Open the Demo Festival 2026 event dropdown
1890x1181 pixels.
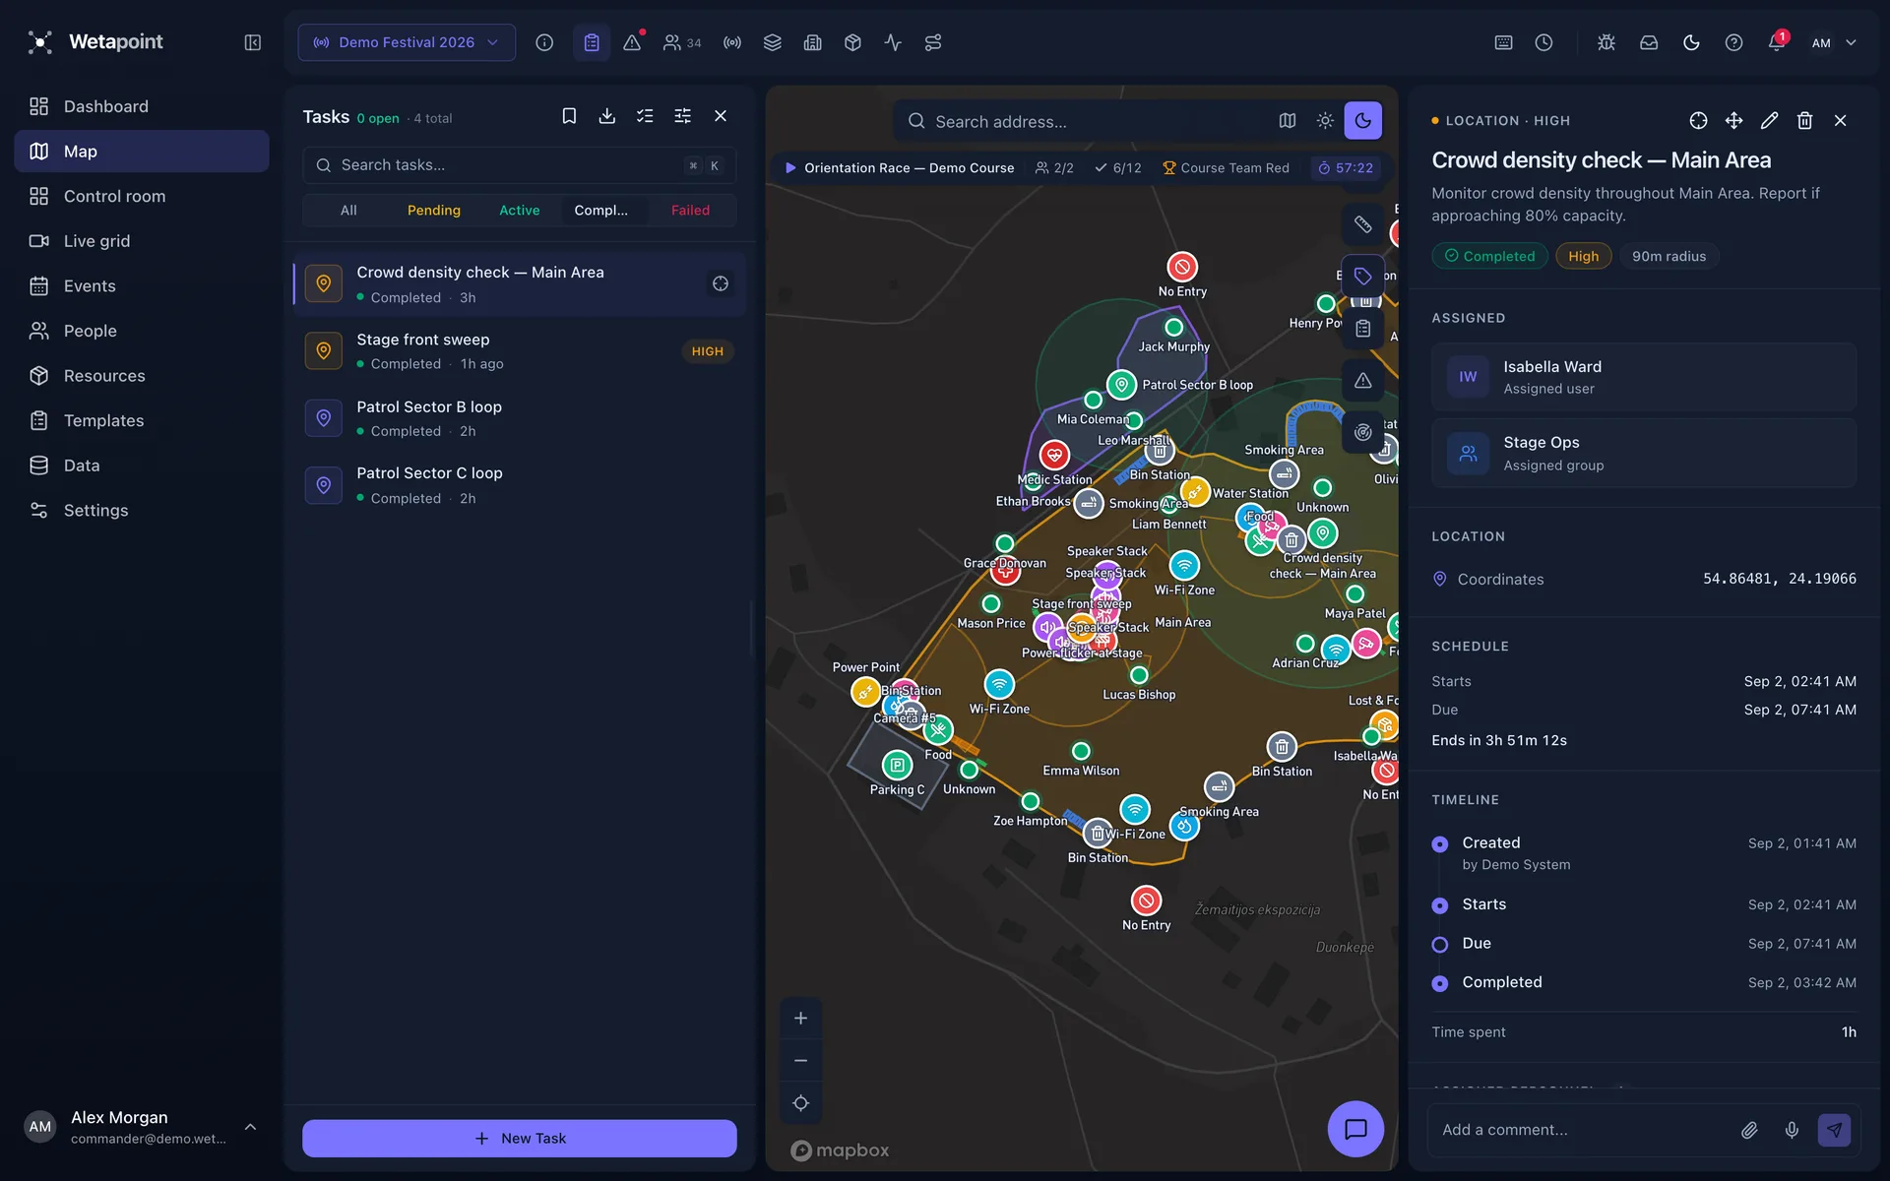(407, 42)
